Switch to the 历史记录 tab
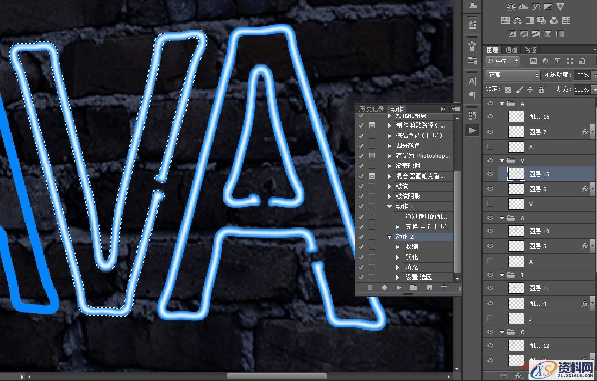 372,109
